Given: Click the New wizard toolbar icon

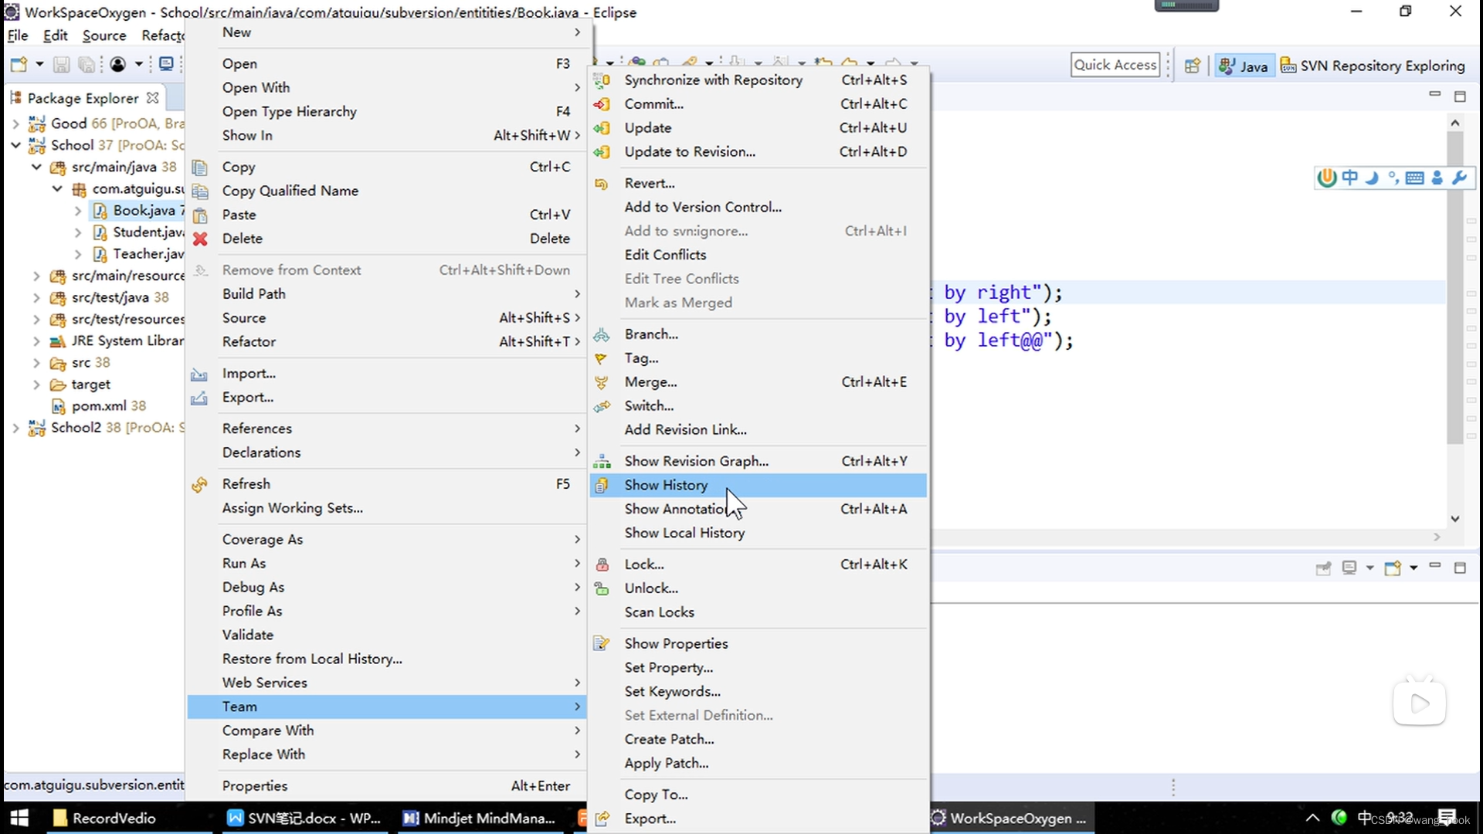Looking at the screenshot, I should click(19, 65).
